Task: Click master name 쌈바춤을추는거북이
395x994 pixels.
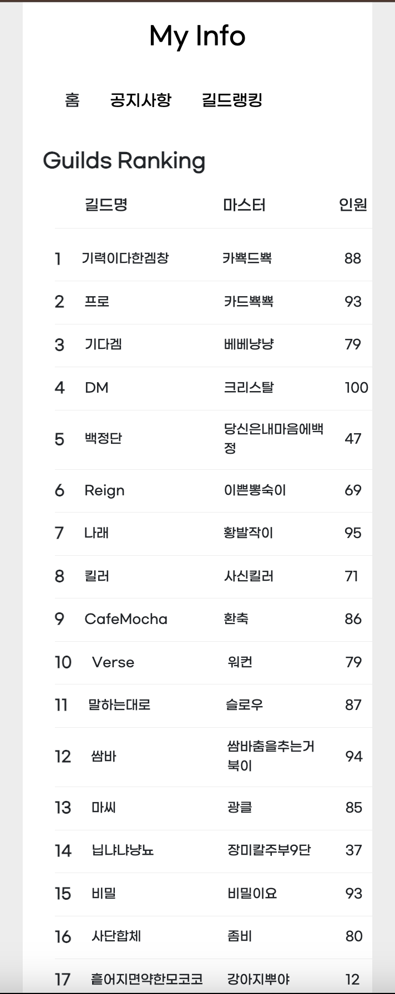Action: tap(271, 756)
